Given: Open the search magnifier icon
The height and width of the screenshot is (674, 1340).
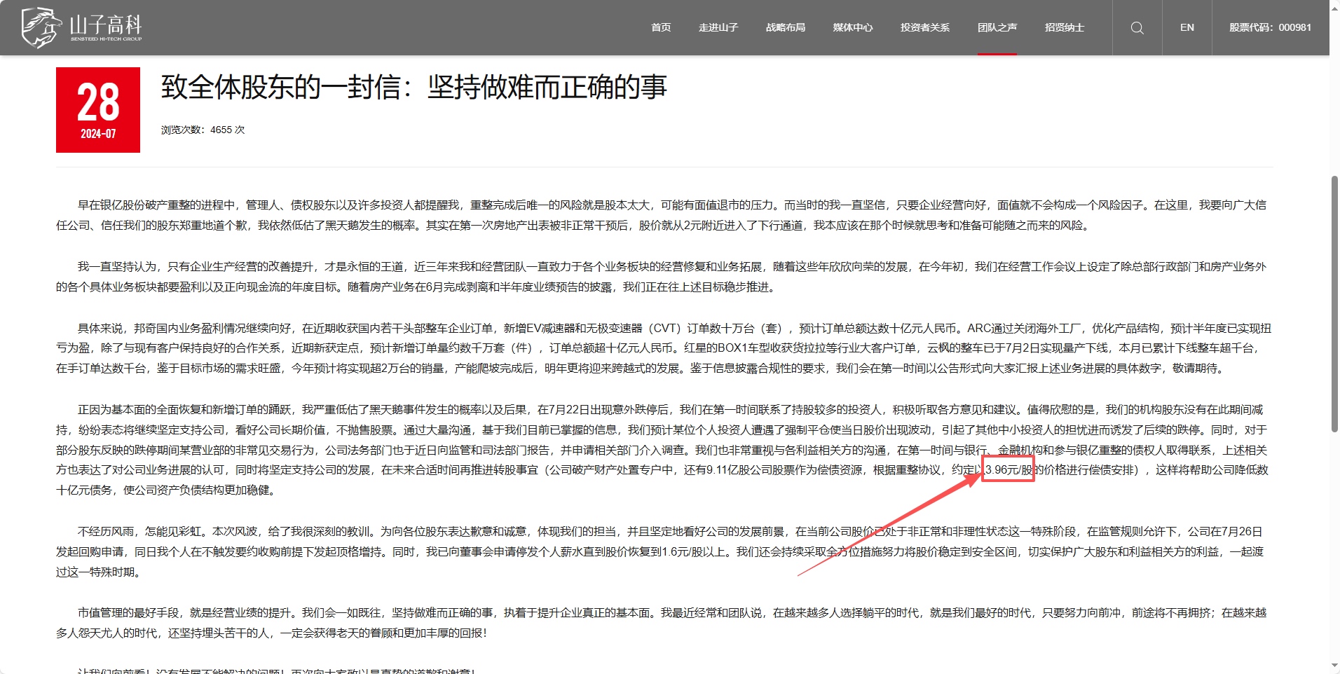Looking at the screenshot, I should tap(1137, 28).
